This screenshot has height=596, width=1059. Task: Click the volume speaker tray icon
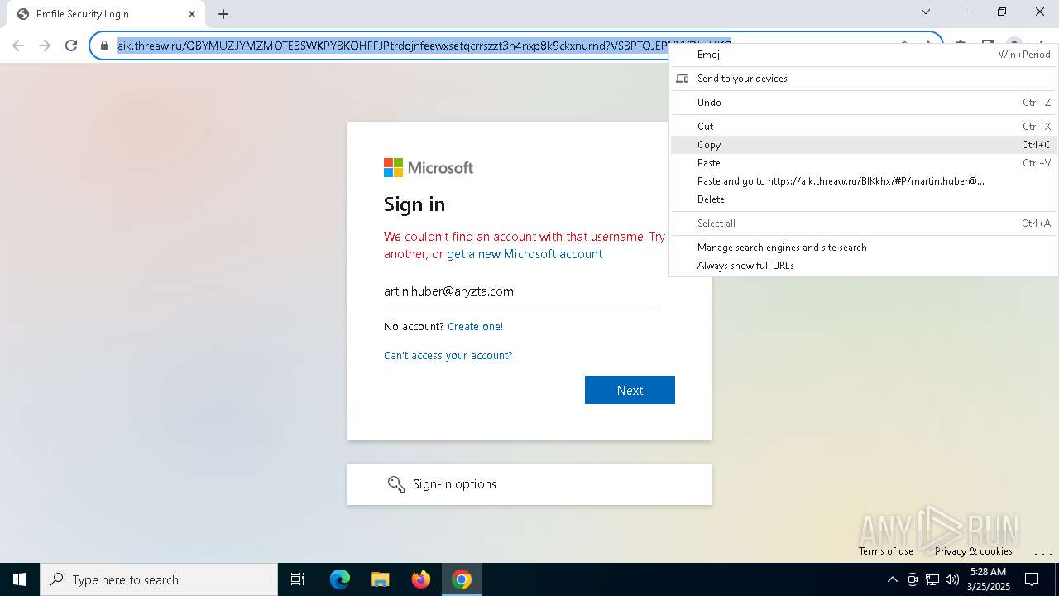click(952, 579)
